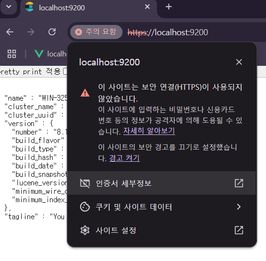Click the "cluster_name" JSON key
Image resolution: width=266 pixels, height=261 pixels.
point(31,107)
